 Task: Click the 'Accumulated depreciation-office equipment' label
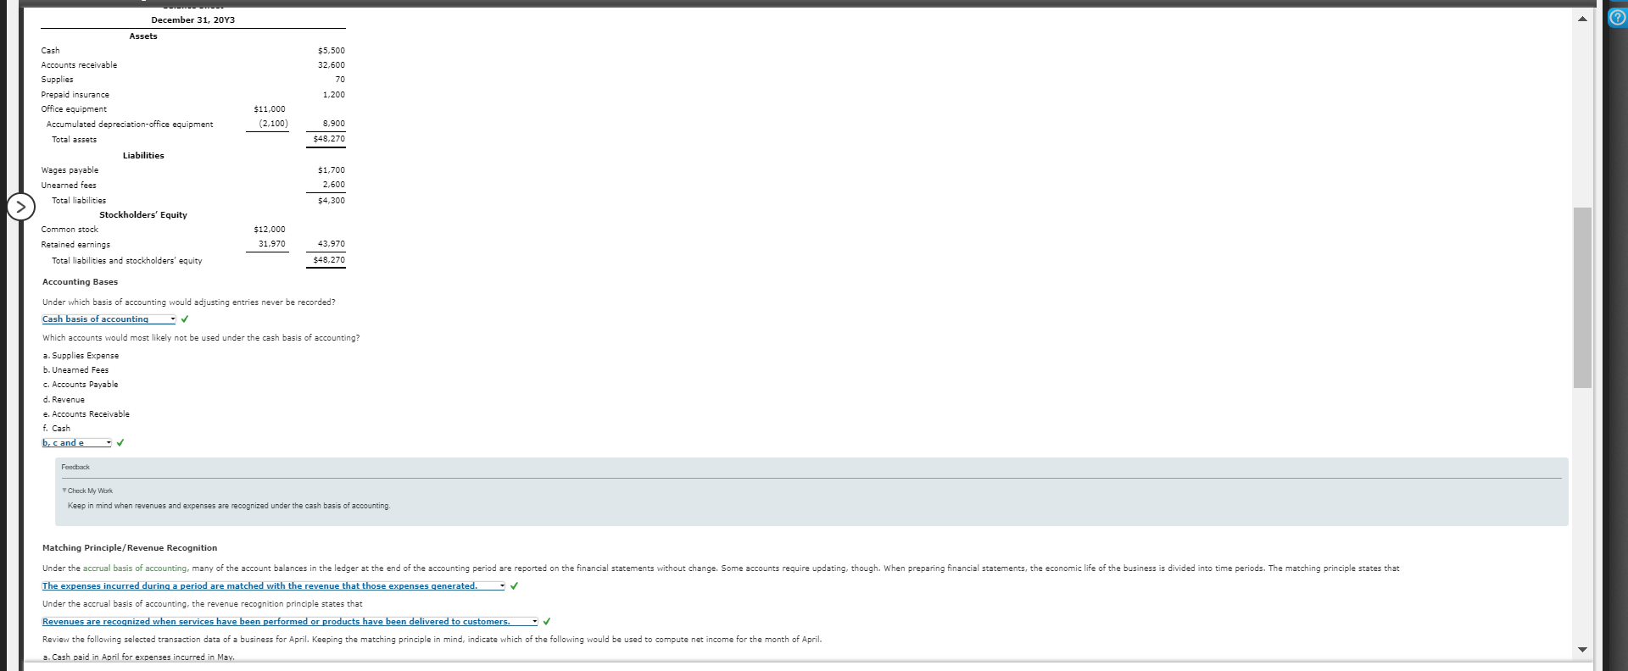tap(130, 125)
